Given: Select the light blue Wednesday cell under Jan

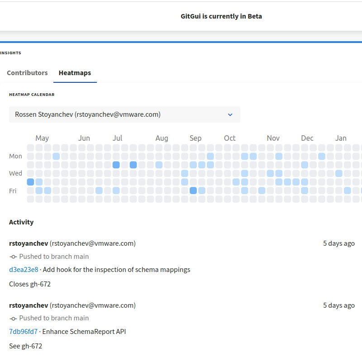Looking at the screenshot, I should [339, 173].
